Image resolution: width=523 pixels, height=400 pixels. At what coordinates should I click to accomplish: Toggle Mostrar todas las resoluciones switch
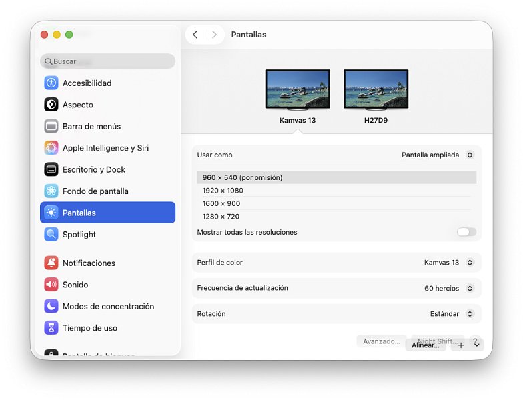coord(466,232)
